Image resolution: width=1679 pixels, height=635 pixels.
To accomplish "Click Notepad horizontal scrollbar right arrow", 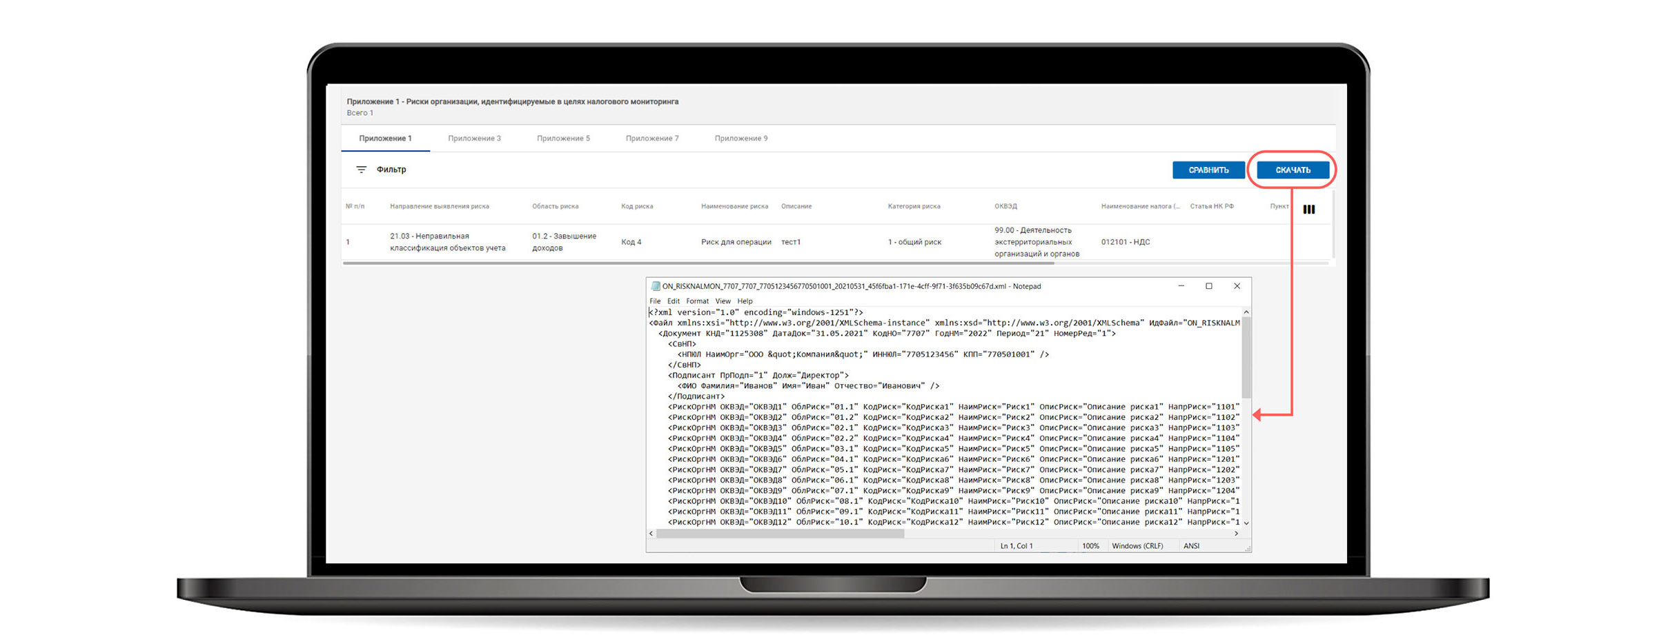I will (1236, 534).
